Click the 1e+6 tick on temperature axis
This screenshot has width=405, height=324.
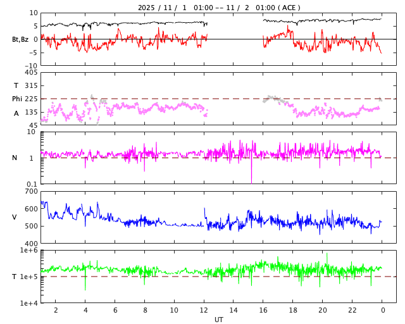pos(28,251)
